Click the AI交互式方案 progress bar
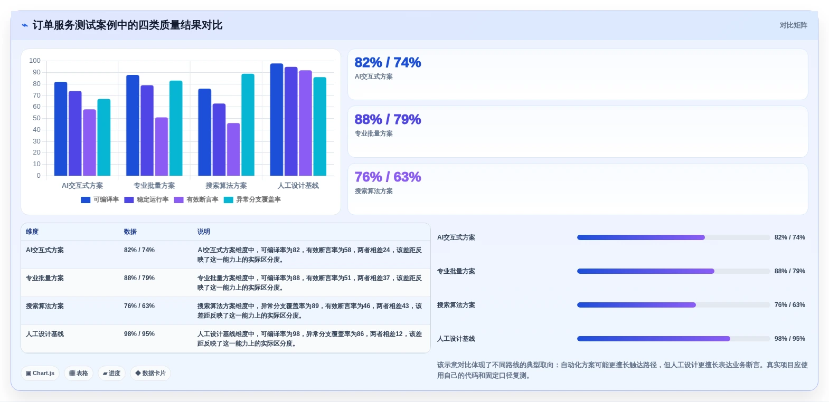This screenshot has width=829, height=402. (673, 237)
